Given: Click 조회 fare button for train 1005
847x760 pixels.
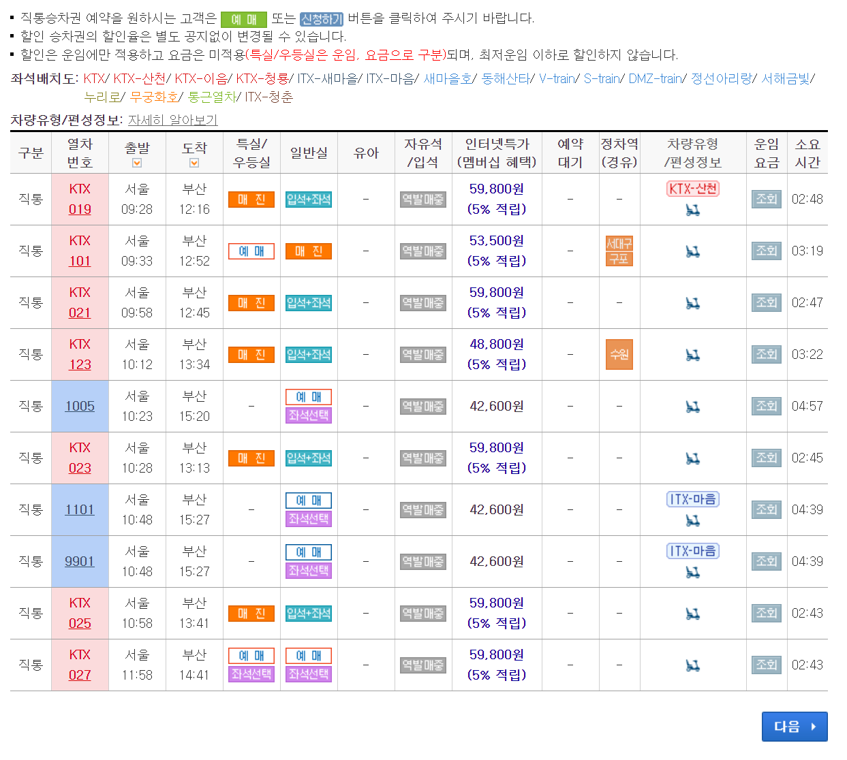Looking at the screenshot, I should (x=767, y=406).
